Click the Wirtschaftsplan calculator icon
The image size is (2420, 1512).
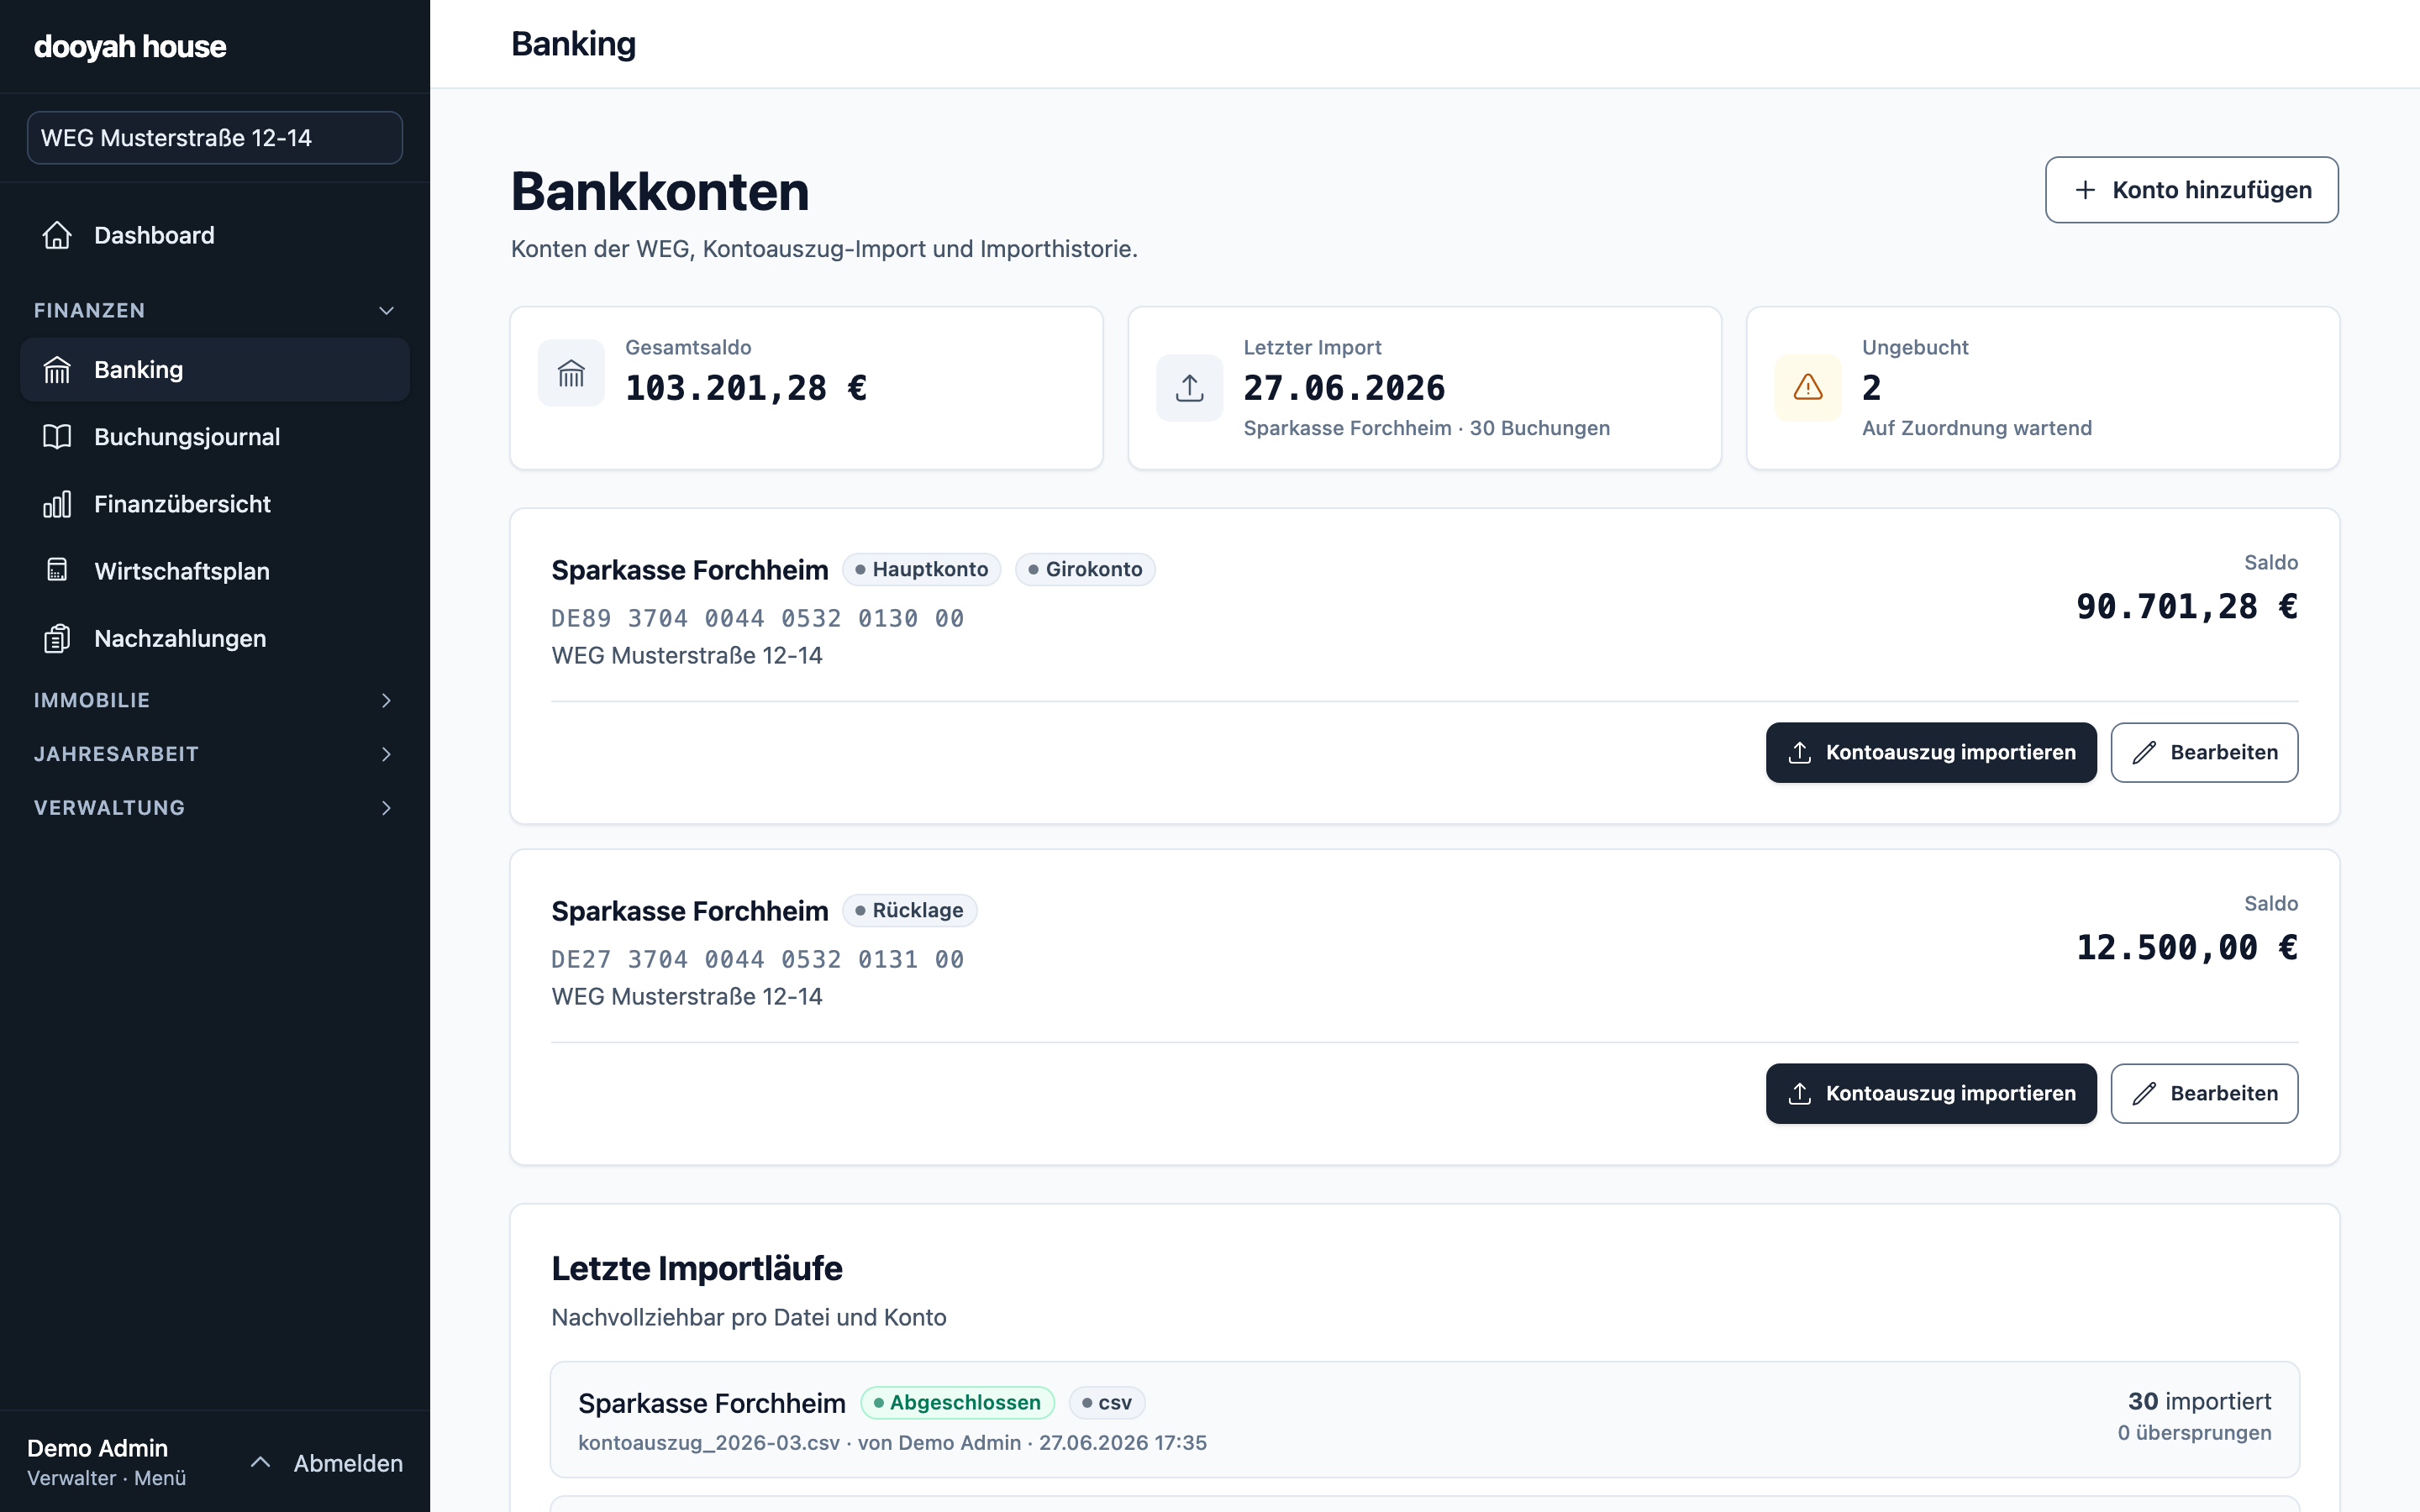57,570
